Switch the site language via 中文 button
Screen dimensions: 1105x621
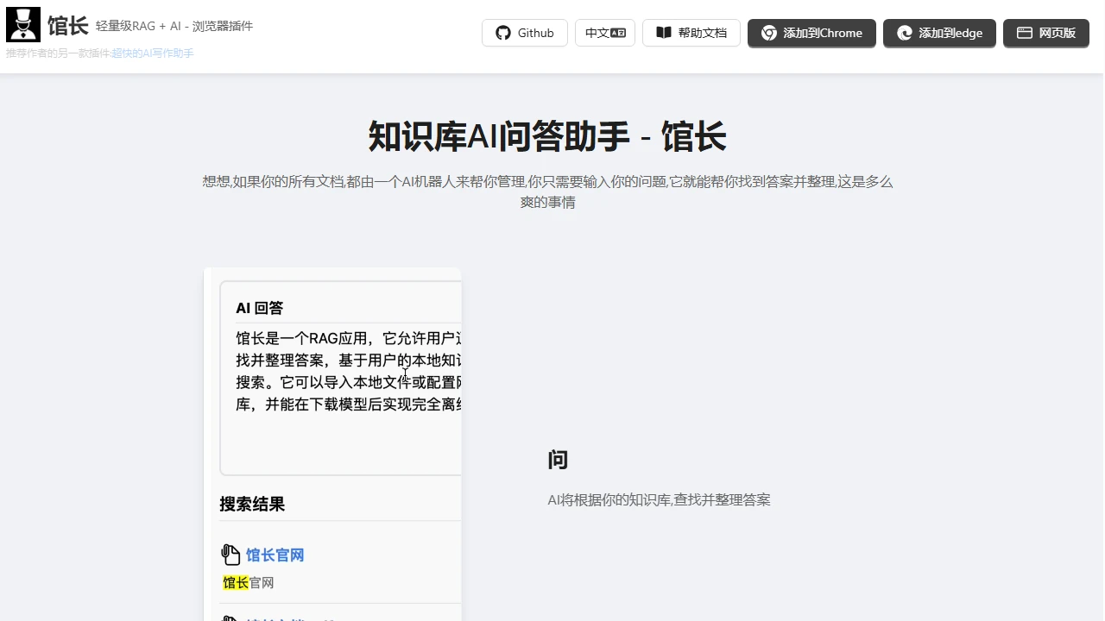click(604, 33)
